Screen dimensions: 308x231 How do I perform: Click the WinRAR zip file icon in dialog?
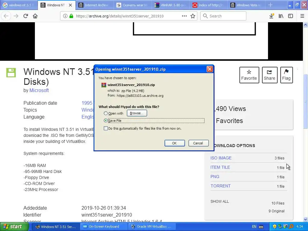[x=103, y=85]
